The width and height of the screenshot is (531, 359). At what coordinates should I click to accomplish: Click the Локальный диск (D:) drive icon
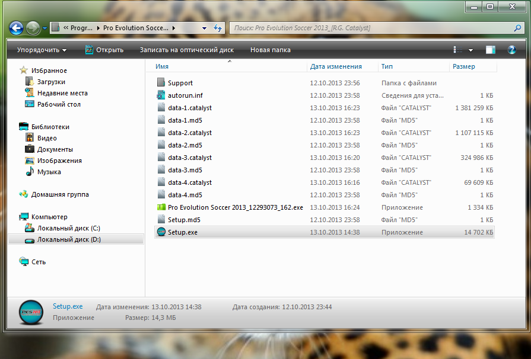(30, 240)
